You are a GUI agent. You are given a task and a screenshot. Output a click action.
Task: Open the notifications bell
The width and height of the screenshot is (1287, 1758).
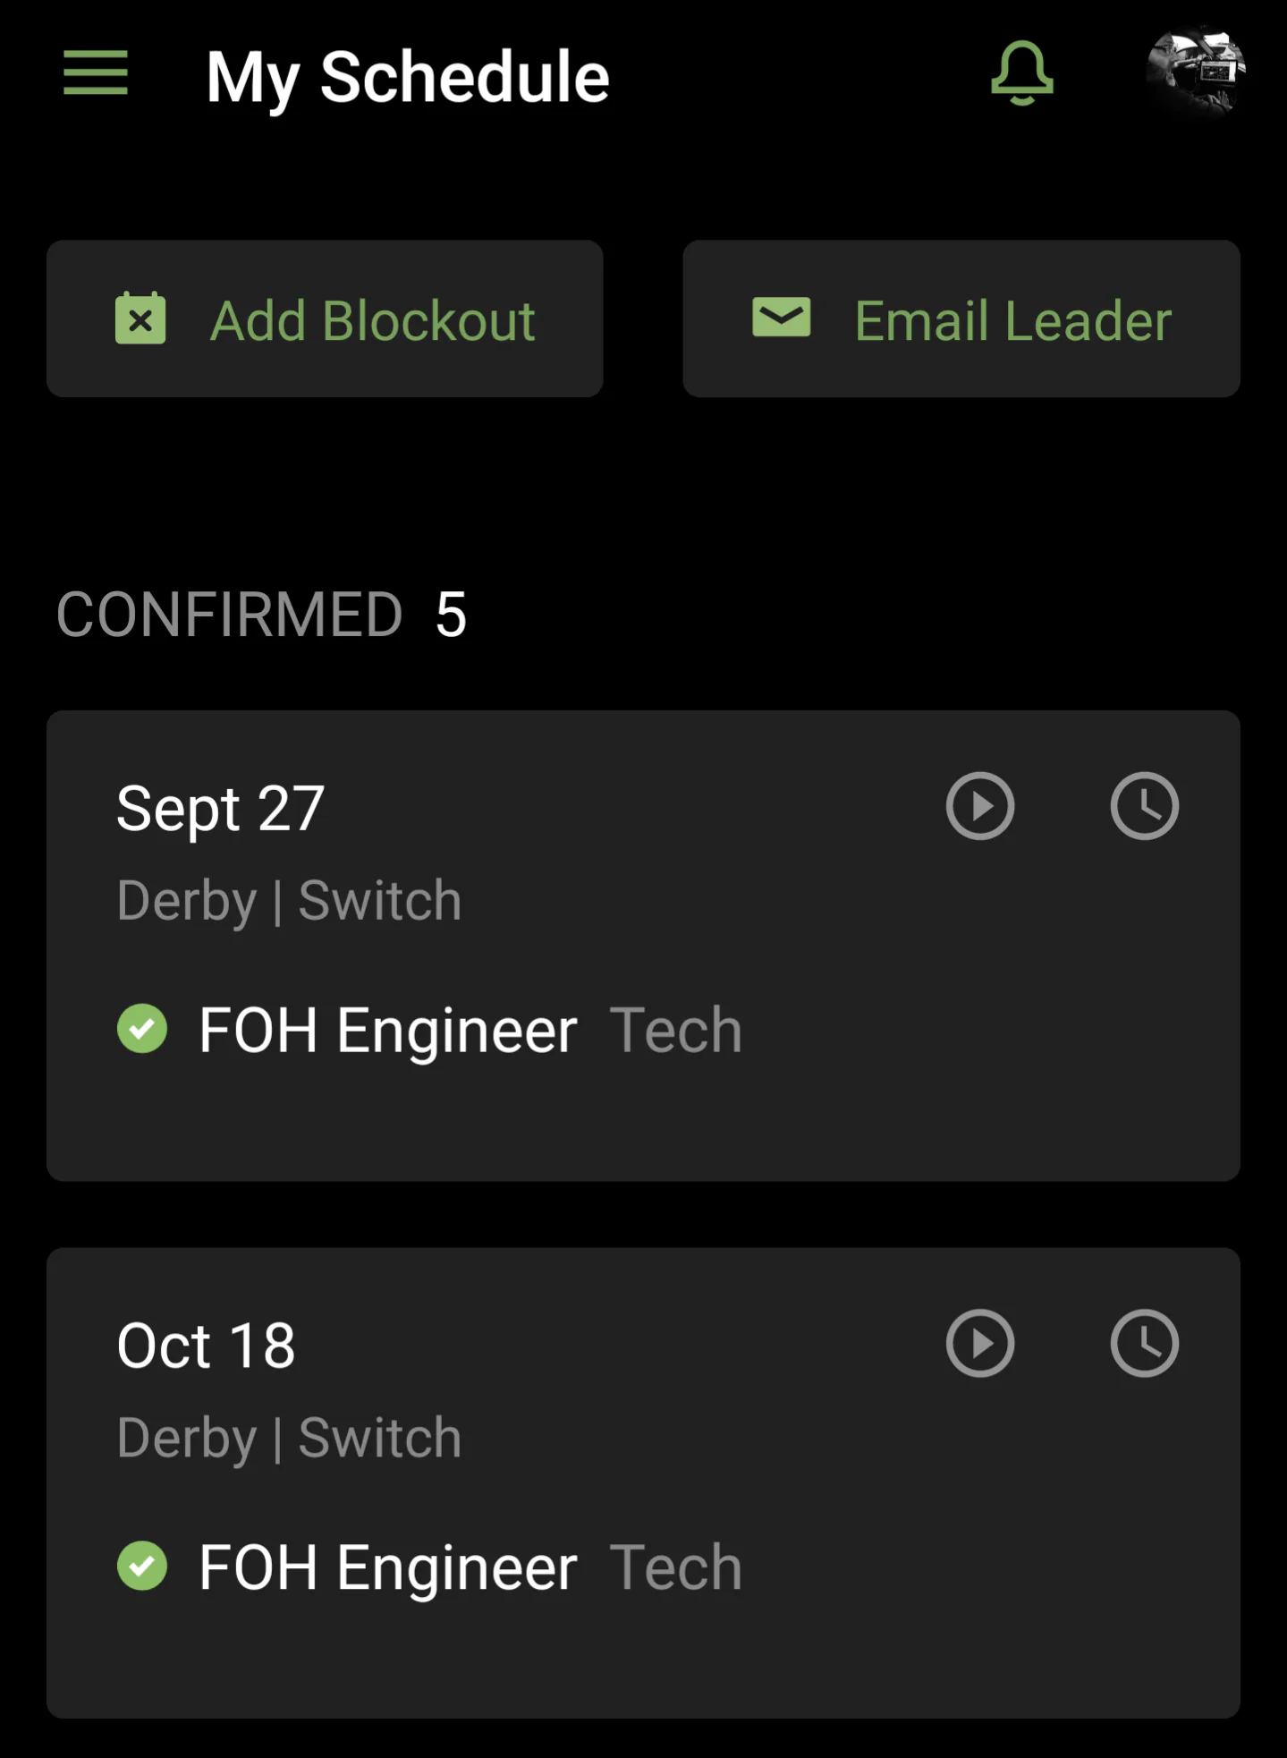(x=1021, y=73)
